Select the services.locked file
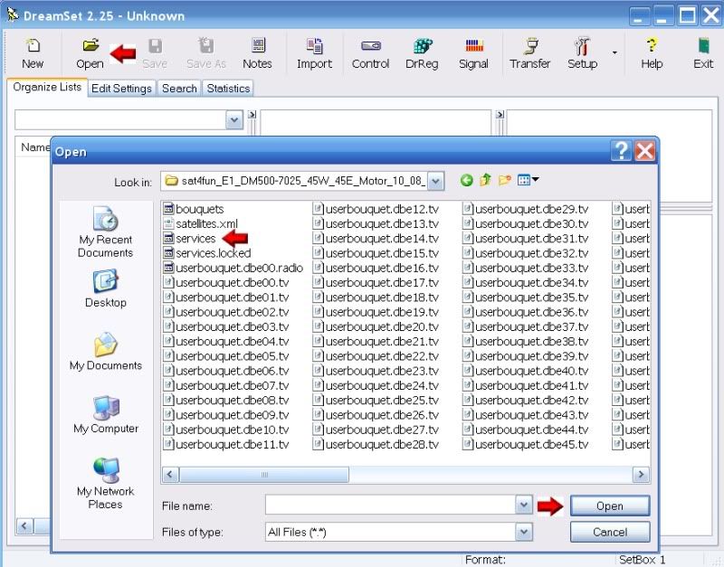Image resolution: width=724 pixels, height=567 pixels. click(x=207, y=253)
